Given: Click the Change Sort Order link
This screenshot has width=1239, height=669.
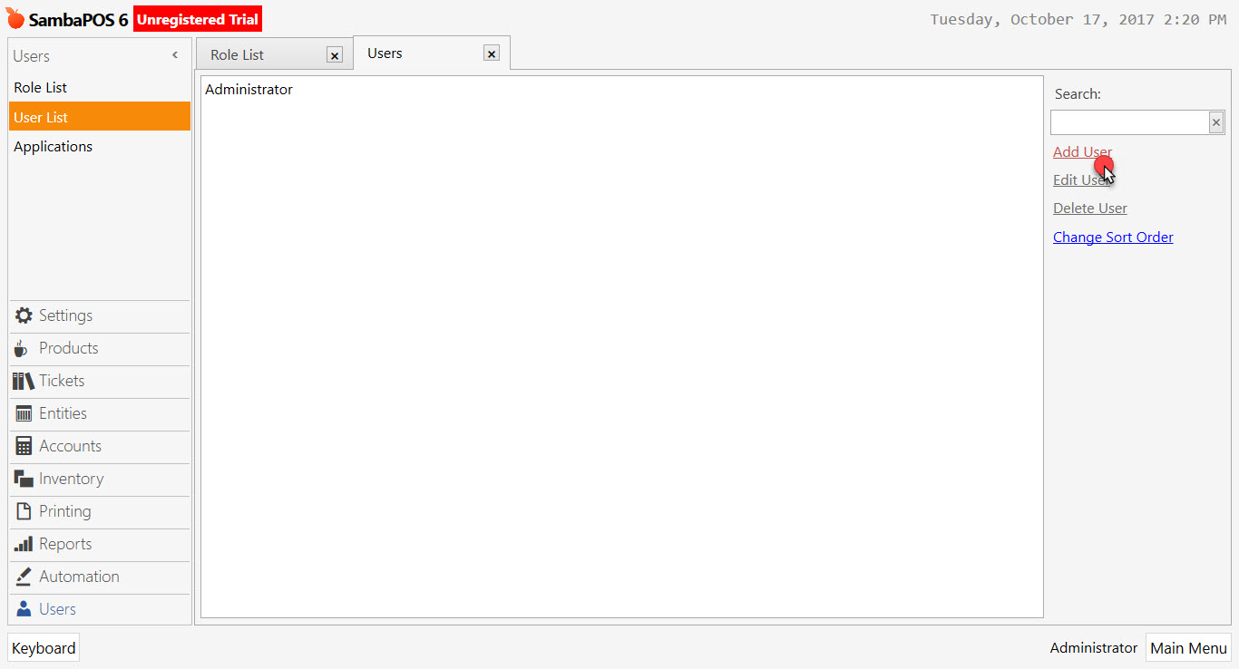Looking at the screenshot, I should click(1113, 238).
